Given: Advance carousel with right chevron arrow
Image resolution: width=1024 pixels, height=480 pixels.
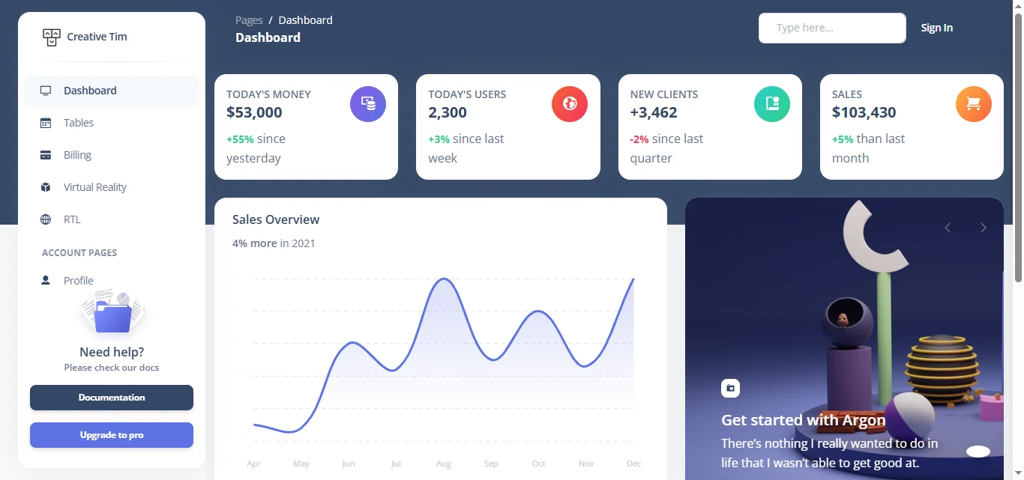Looking at the screenshot, I should [x=983, y=228].
